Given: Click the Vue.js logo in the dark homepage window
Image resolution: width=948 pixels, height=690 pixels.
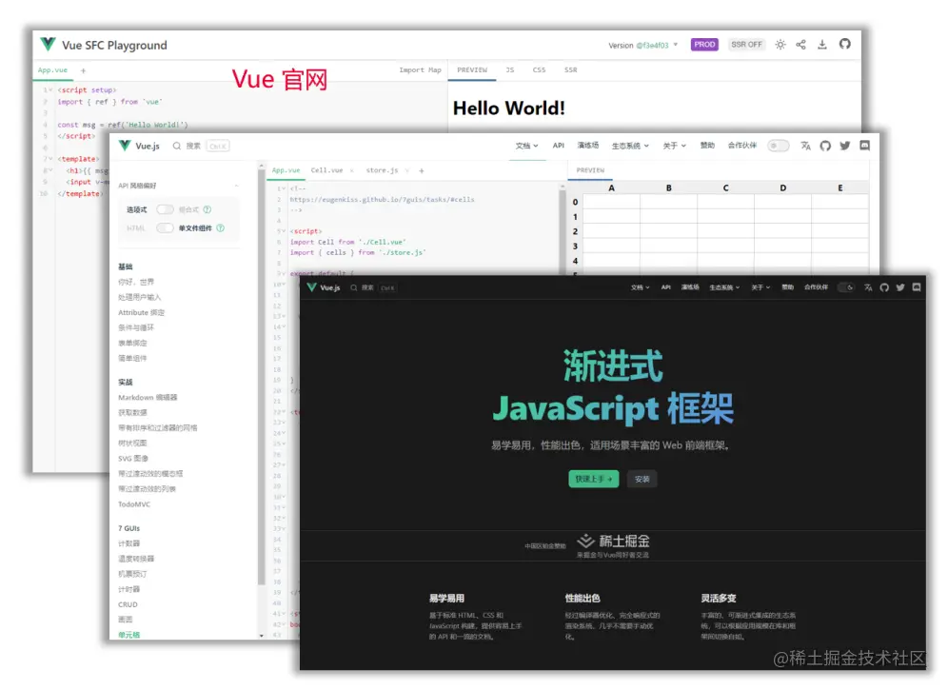Looking at the screenshot, I should pos(312,287).
